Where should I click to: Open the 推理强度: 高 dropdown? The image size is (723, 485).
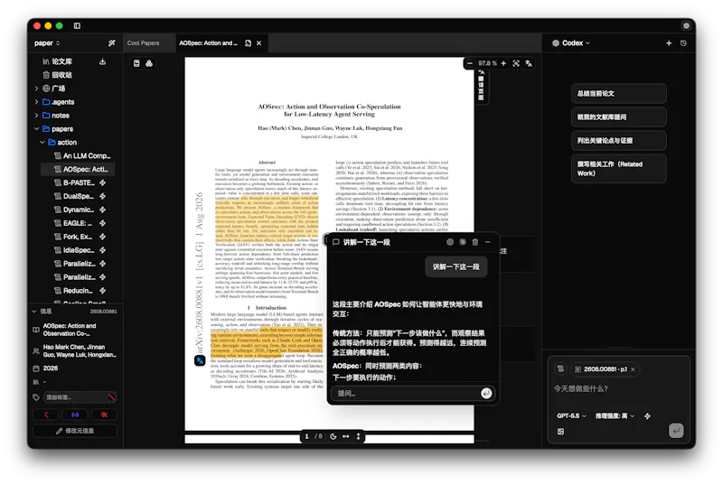coord(615,416)
